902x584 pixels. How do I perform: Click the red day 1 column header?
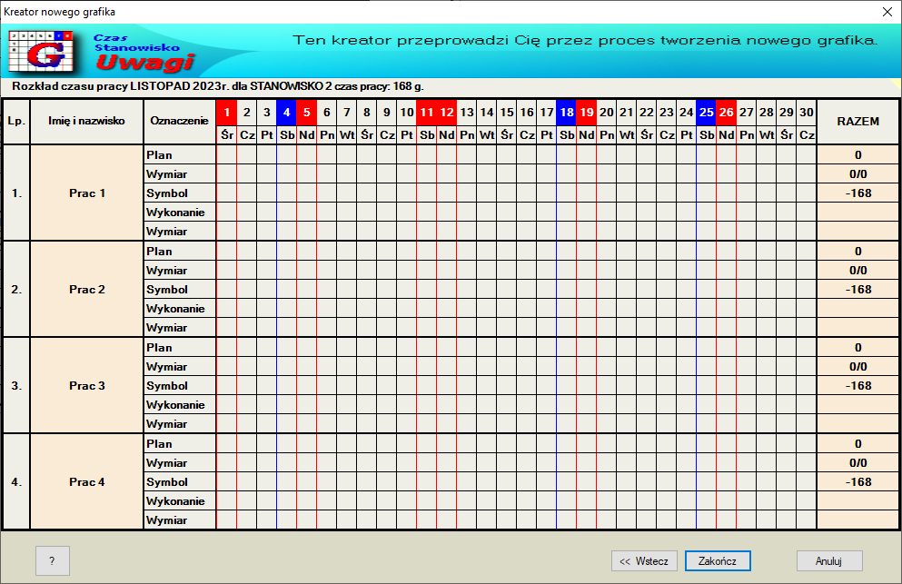pos(226,113)
